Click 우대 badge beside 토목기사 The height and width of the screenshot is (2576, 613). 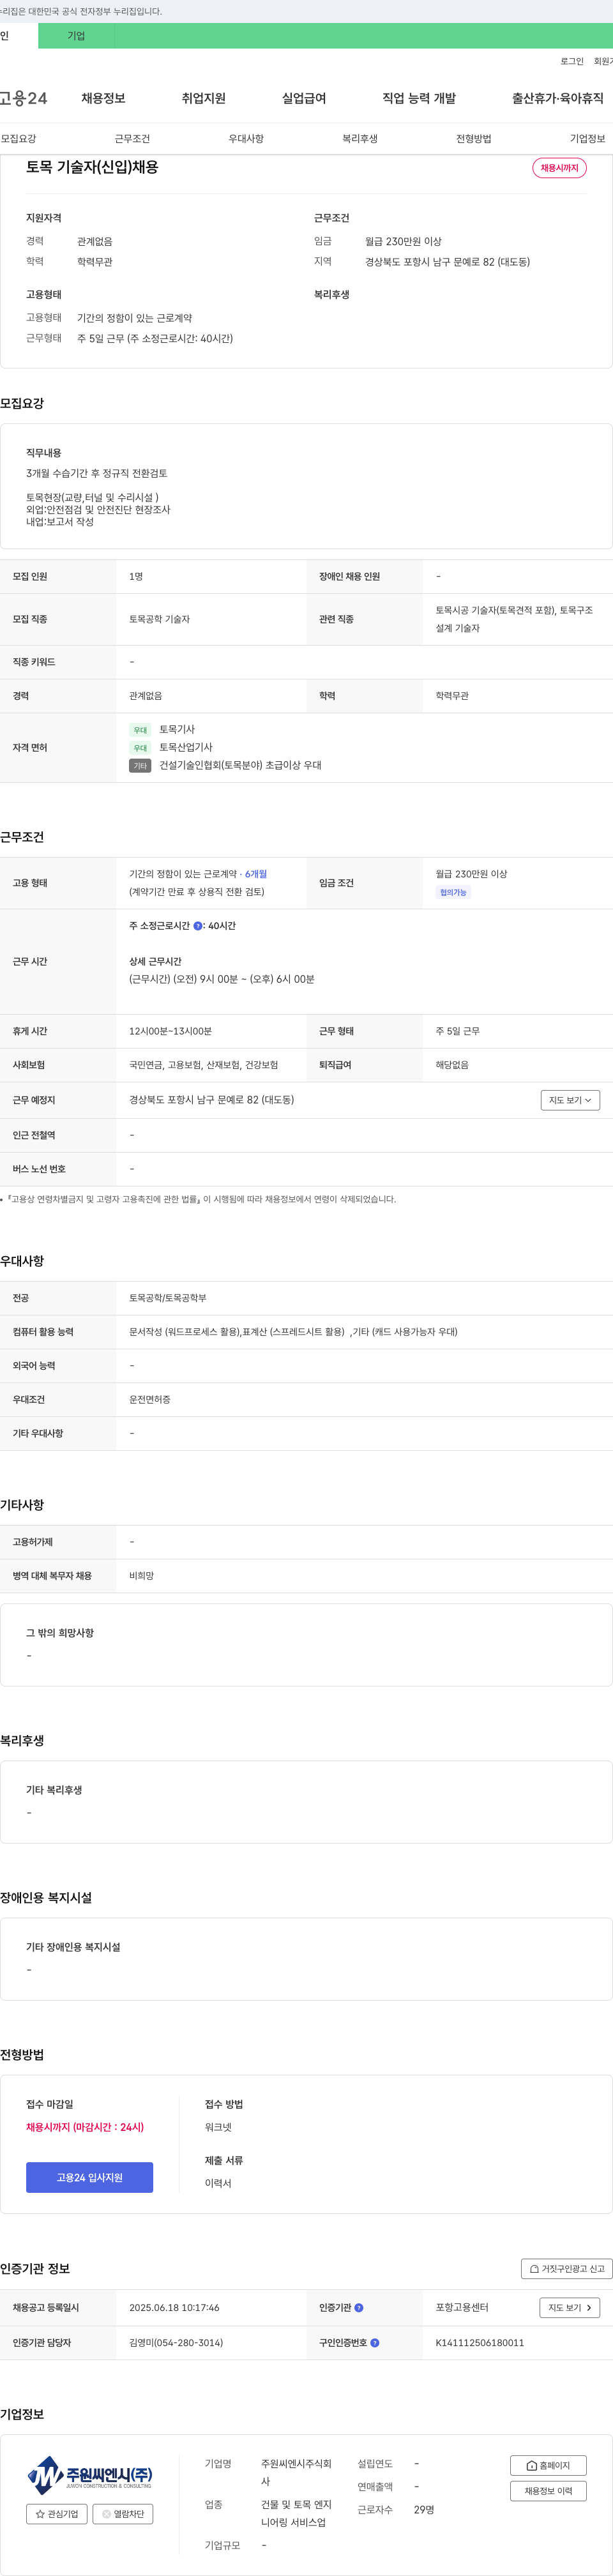pyautogui.click(x=140, y=730)
